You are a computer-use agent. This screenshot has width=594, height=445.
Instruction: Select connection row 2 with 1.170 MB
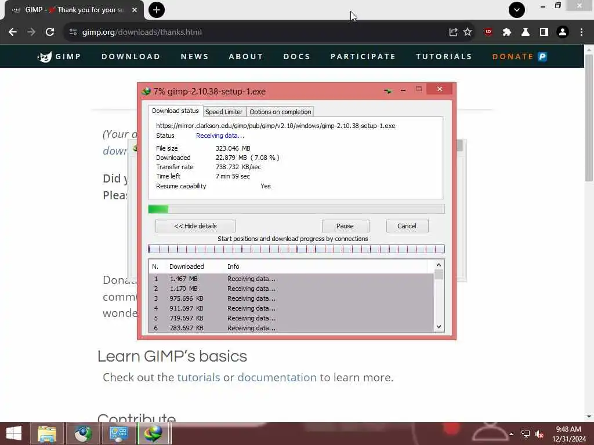tap(291, 289)
